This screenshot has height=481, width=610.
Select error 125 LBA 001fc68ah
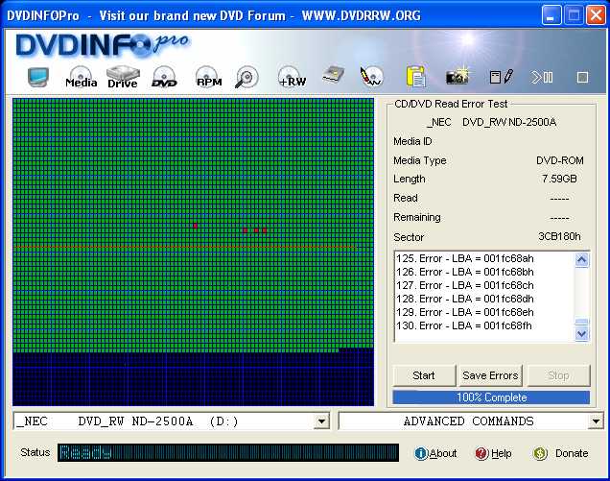click(465, 258)
